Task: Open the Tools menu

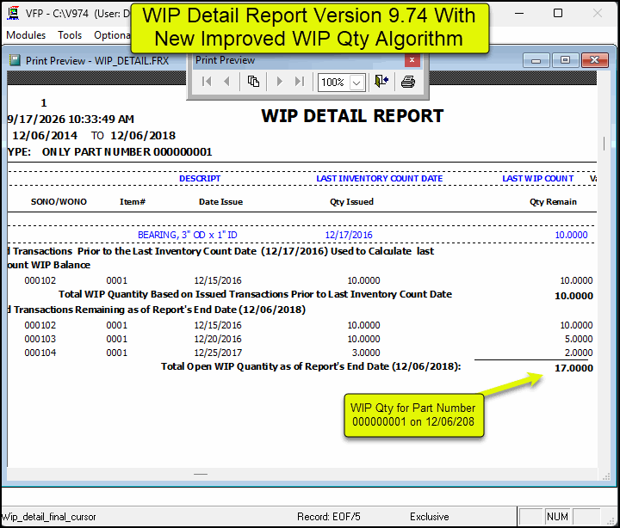Action: [70, 35]
